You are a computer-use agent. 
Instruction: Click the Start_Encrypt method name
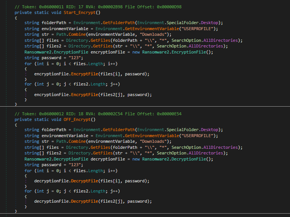point(80,12)
